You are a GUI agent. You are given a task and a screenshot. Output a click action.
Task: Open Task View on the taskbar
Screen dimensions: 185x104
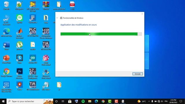(63, 101)
